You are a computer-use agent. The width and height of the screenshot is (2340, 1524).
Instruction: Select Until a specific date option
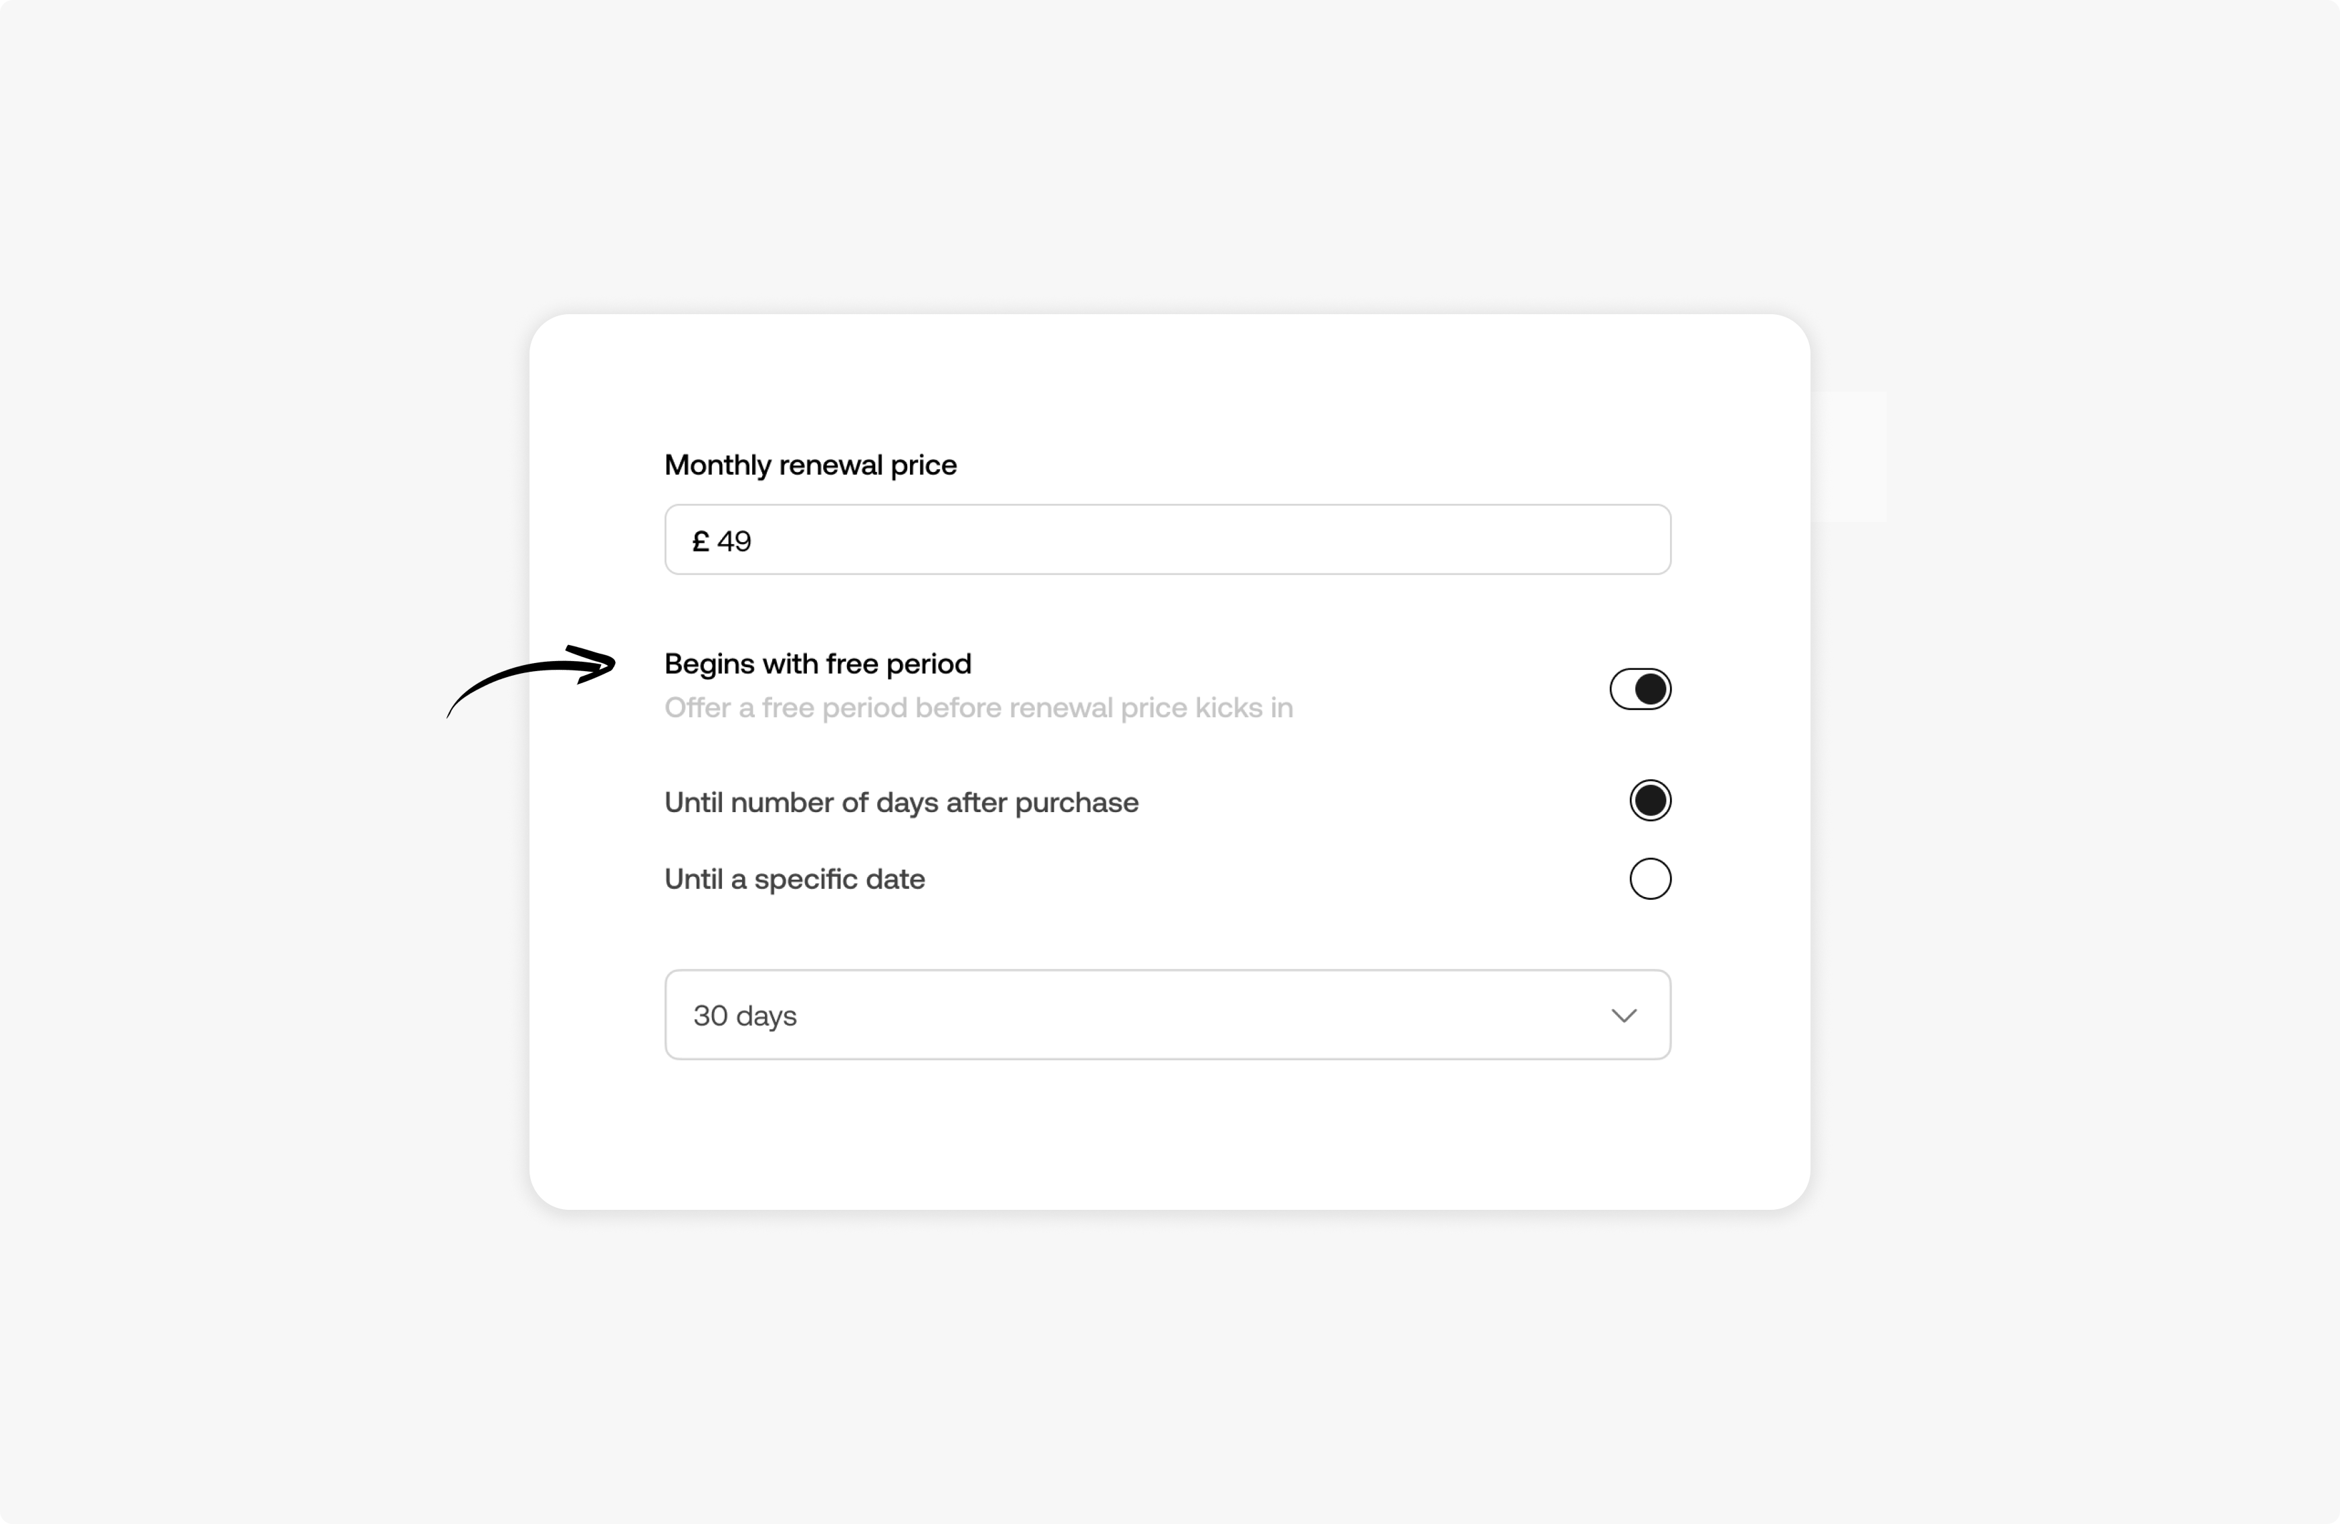point(1650,878)
